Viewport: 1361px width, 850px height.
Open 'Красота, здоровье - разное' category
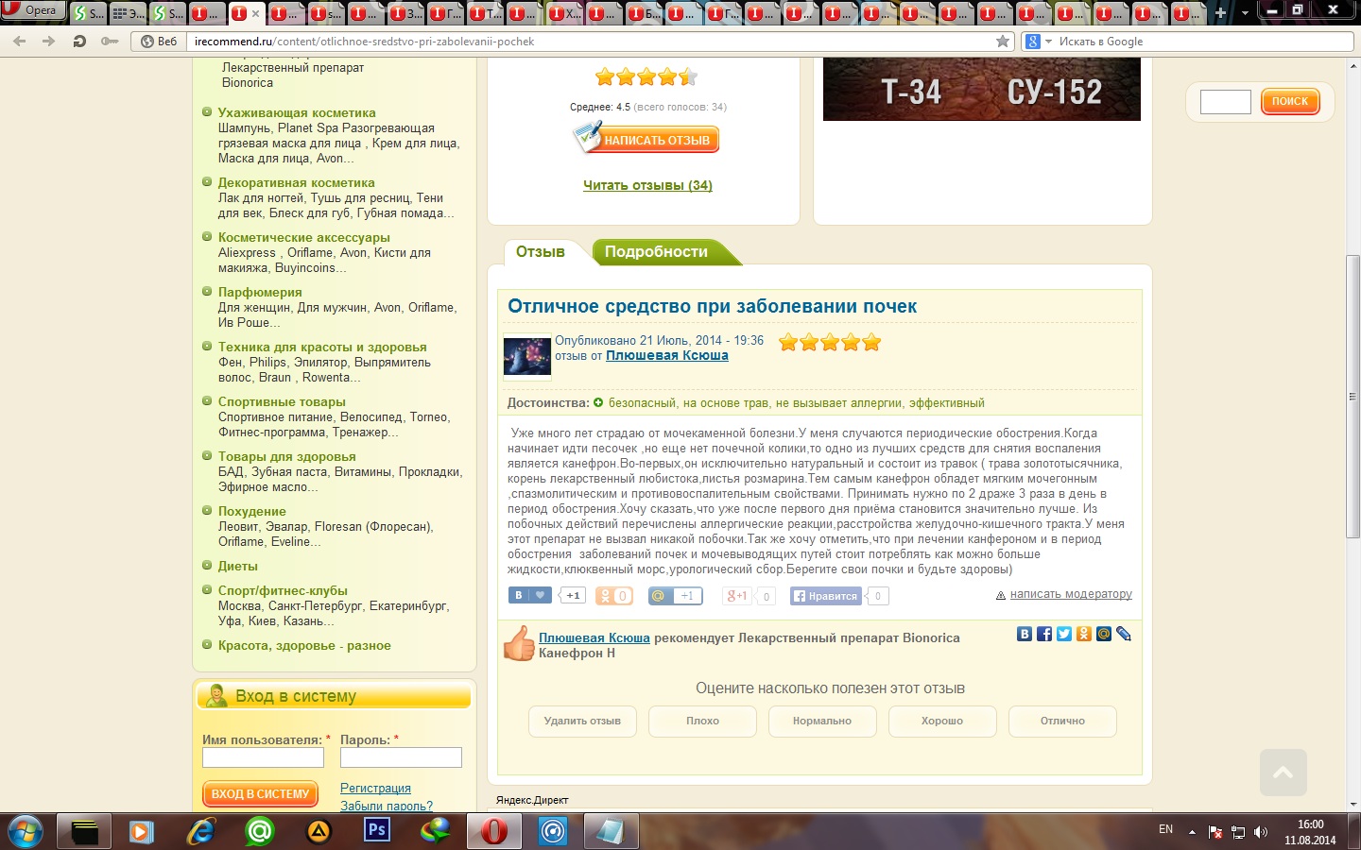[304, 645]
